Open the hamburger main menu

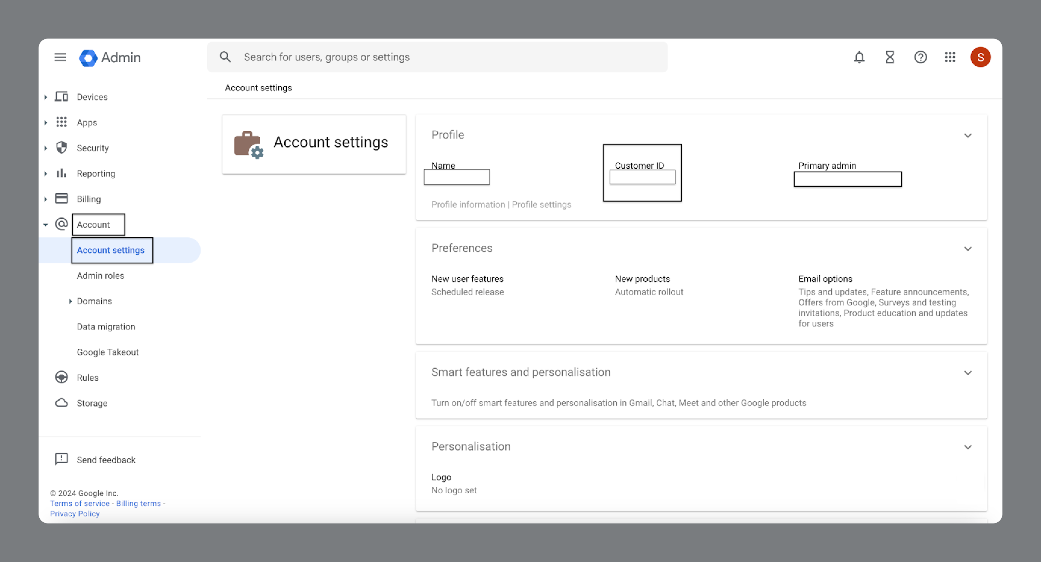point(60,57)
